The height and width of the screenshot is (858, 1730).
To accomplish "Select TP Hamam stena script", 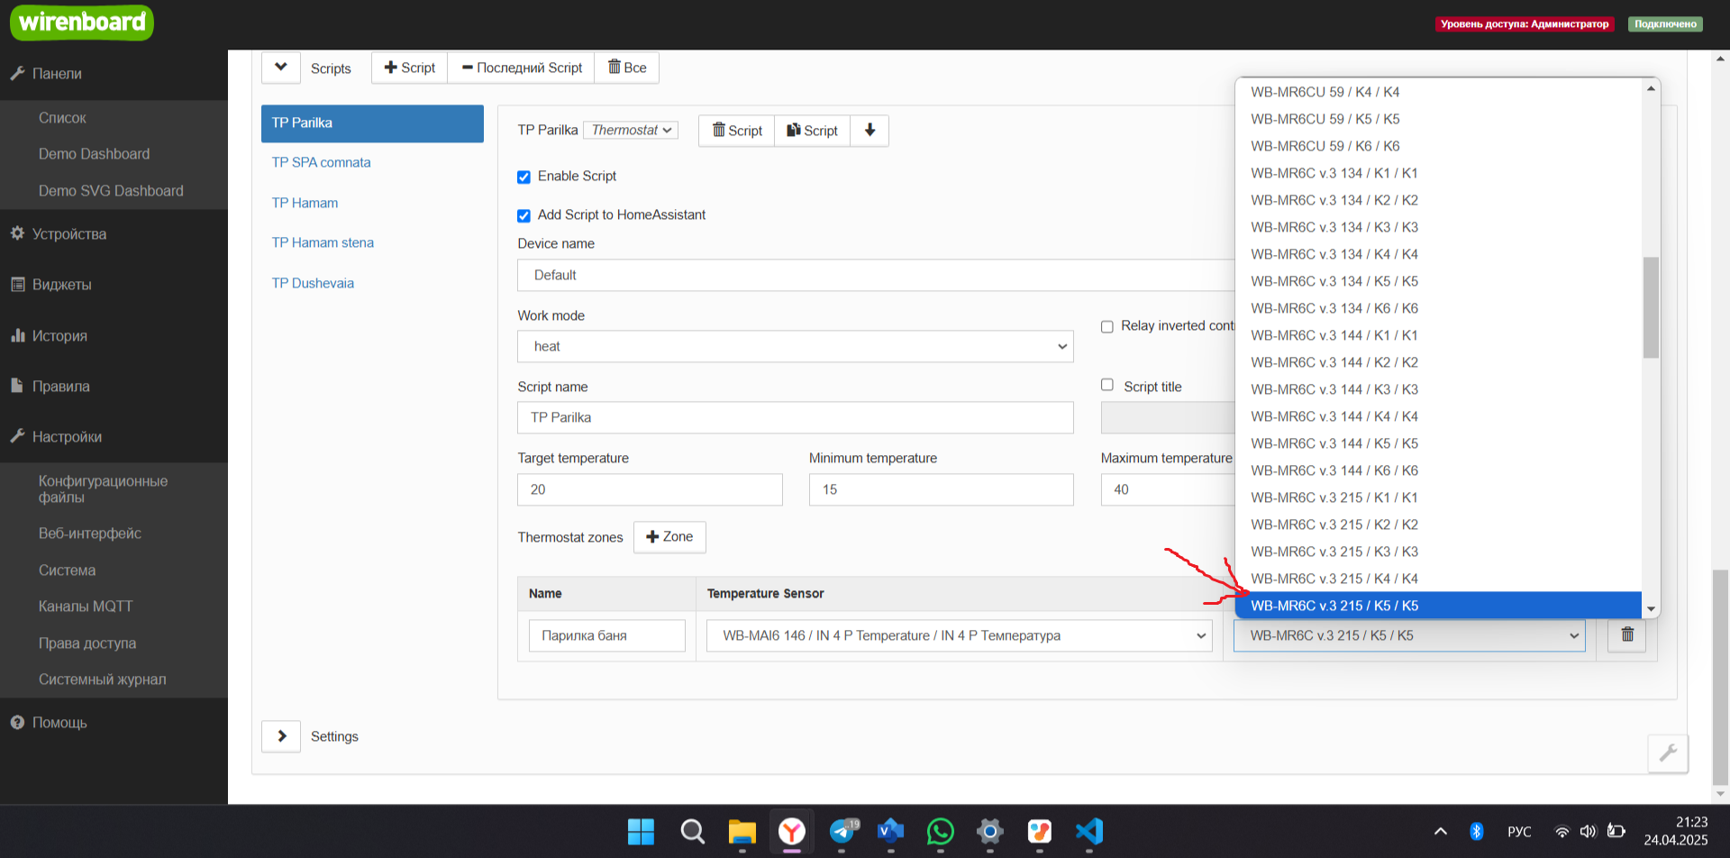I will [x=323, y=243].
